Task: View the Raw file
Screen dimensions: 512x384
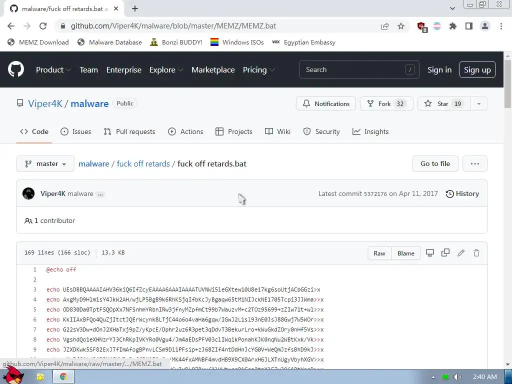Action: tap(379, 253)
